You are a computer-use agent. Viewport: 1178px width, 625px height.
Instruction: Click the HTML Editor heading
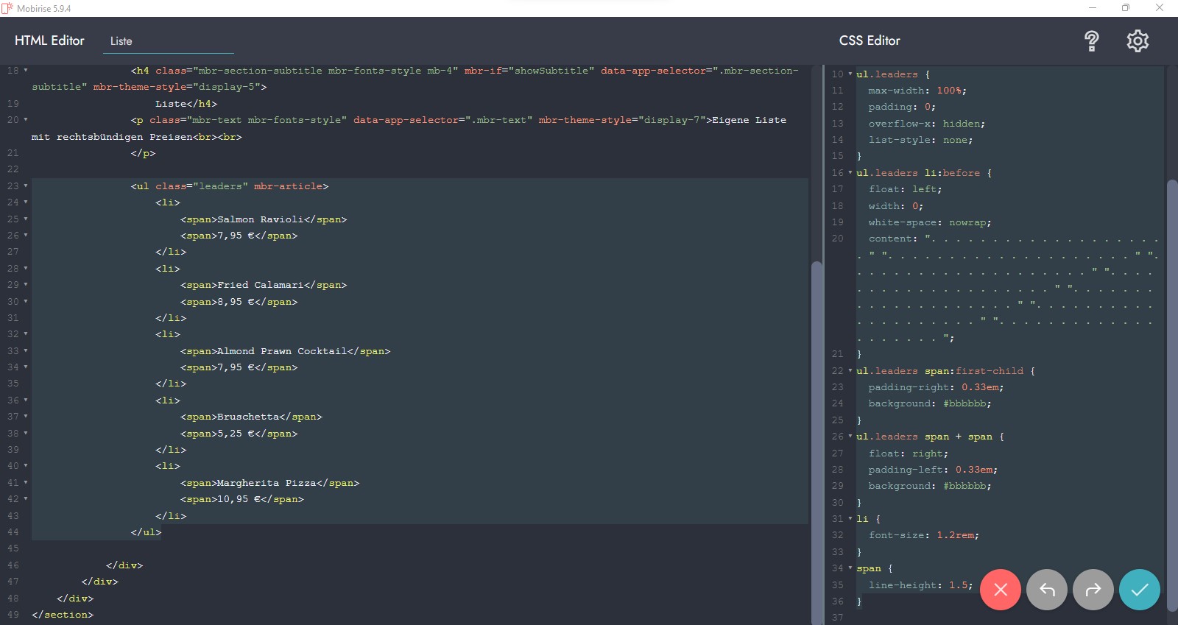[49, 40]
